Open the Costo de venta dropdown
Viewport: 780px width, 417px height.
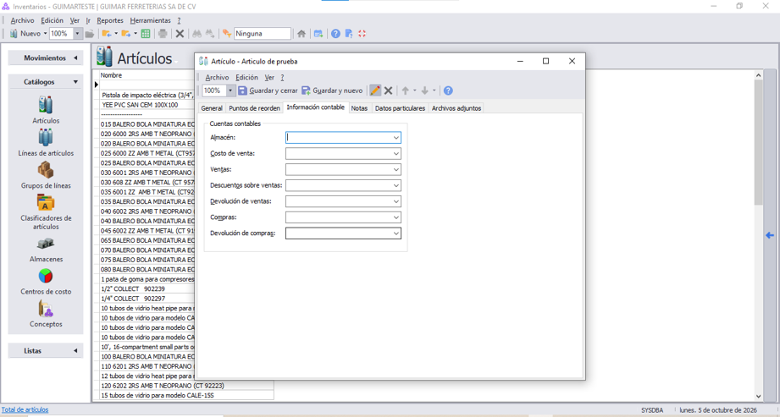tap(396, 154)
